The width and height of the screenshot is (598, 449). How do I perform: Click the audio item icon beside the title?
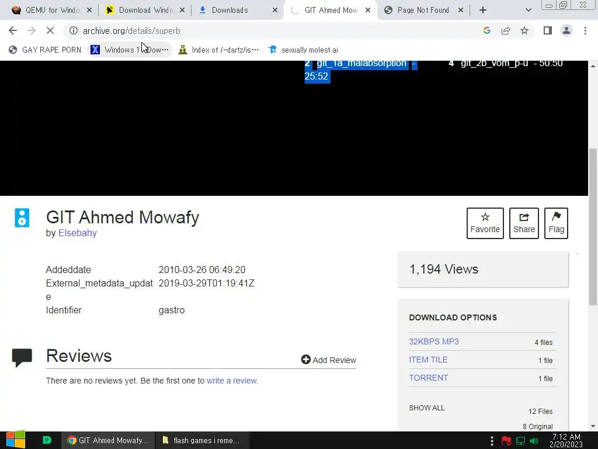click(x=22, y=218)
